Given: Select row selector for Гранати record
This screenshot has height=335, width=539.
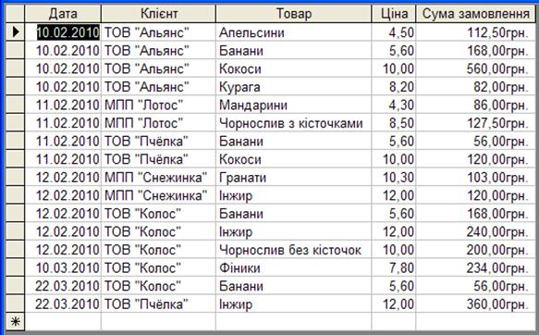Looking at the screenshot, I should click(x=16, y=177).
